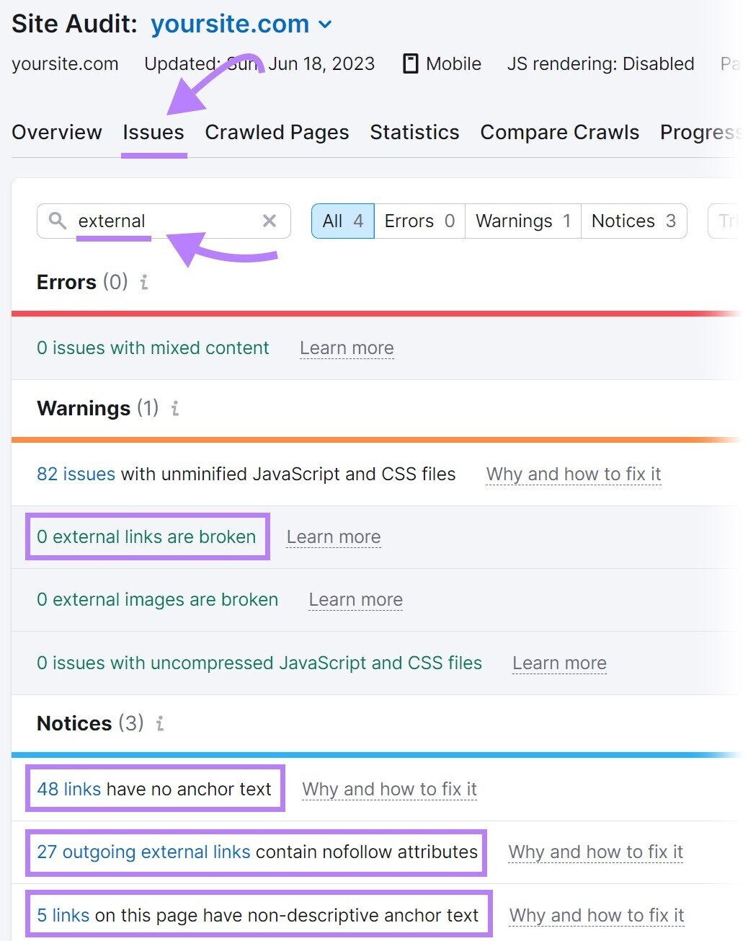748x941 pixels.
Task: Click '27 outgoing external links' nofollow notice
Action: [144, 852]
